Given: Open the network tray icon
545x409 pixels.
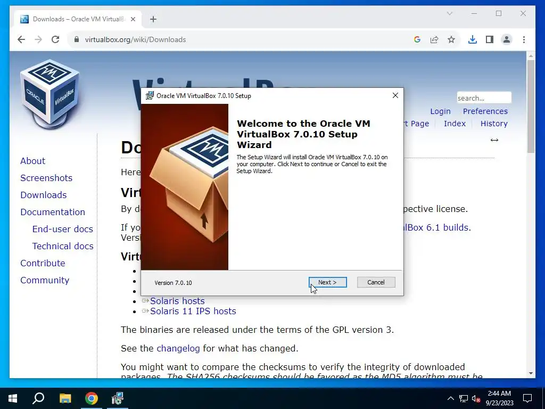Looking at the screenshot, I should click(464, 398).
